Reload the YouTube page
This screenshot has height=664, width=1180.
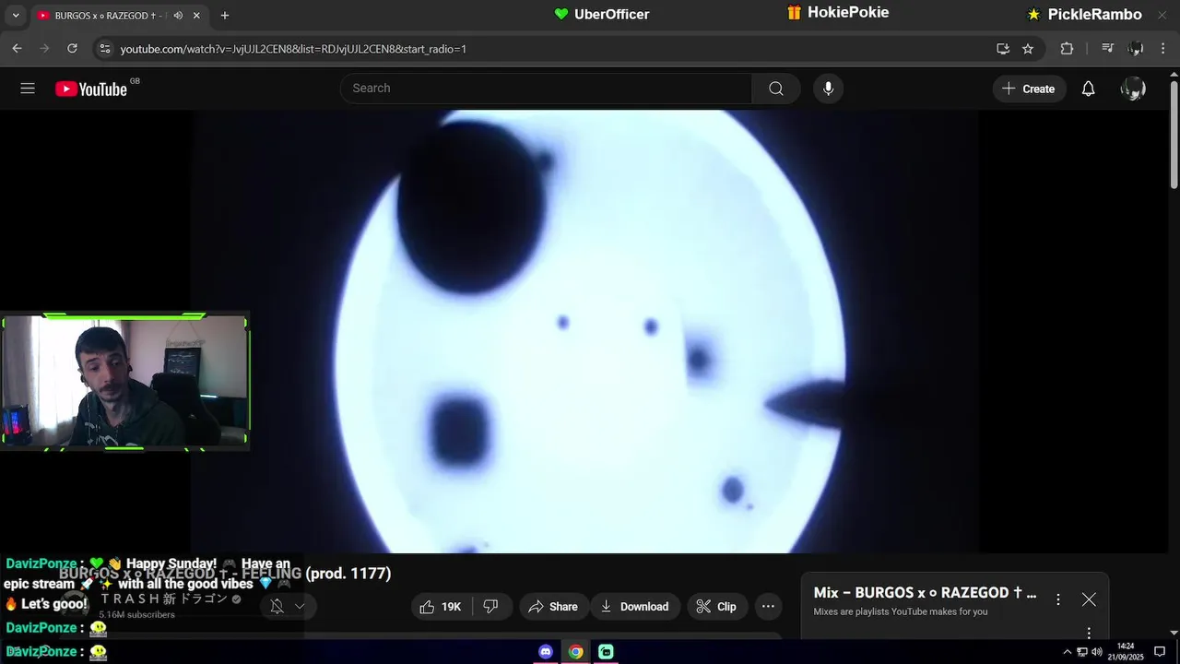click(x=72, y=49)
